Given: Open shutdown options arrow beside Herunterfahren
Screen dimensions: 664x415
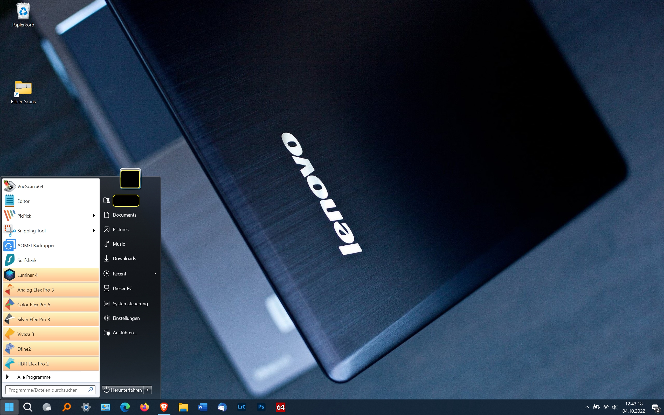Looking at the screenshot, I should coord(148,390).
